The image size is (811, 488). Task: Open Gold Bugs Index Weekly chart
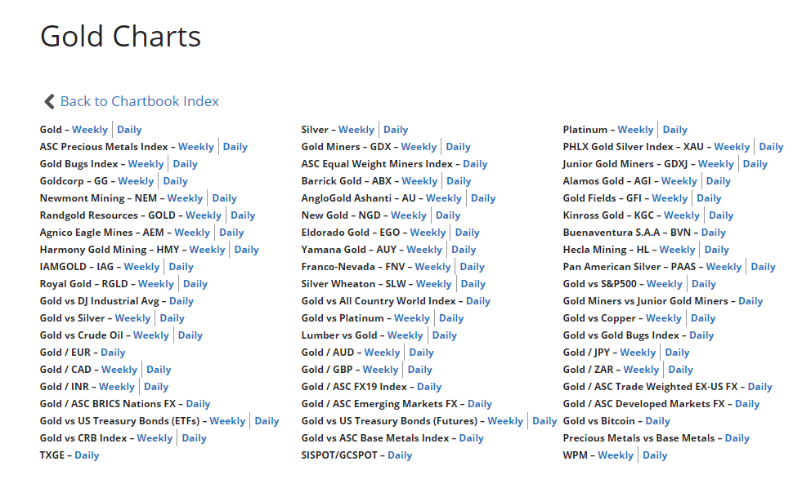146,164
